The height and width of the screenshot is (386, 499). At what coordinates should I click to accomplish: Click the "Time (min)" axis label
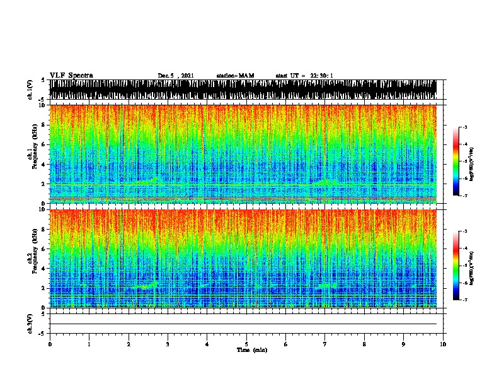pos(252,350)
